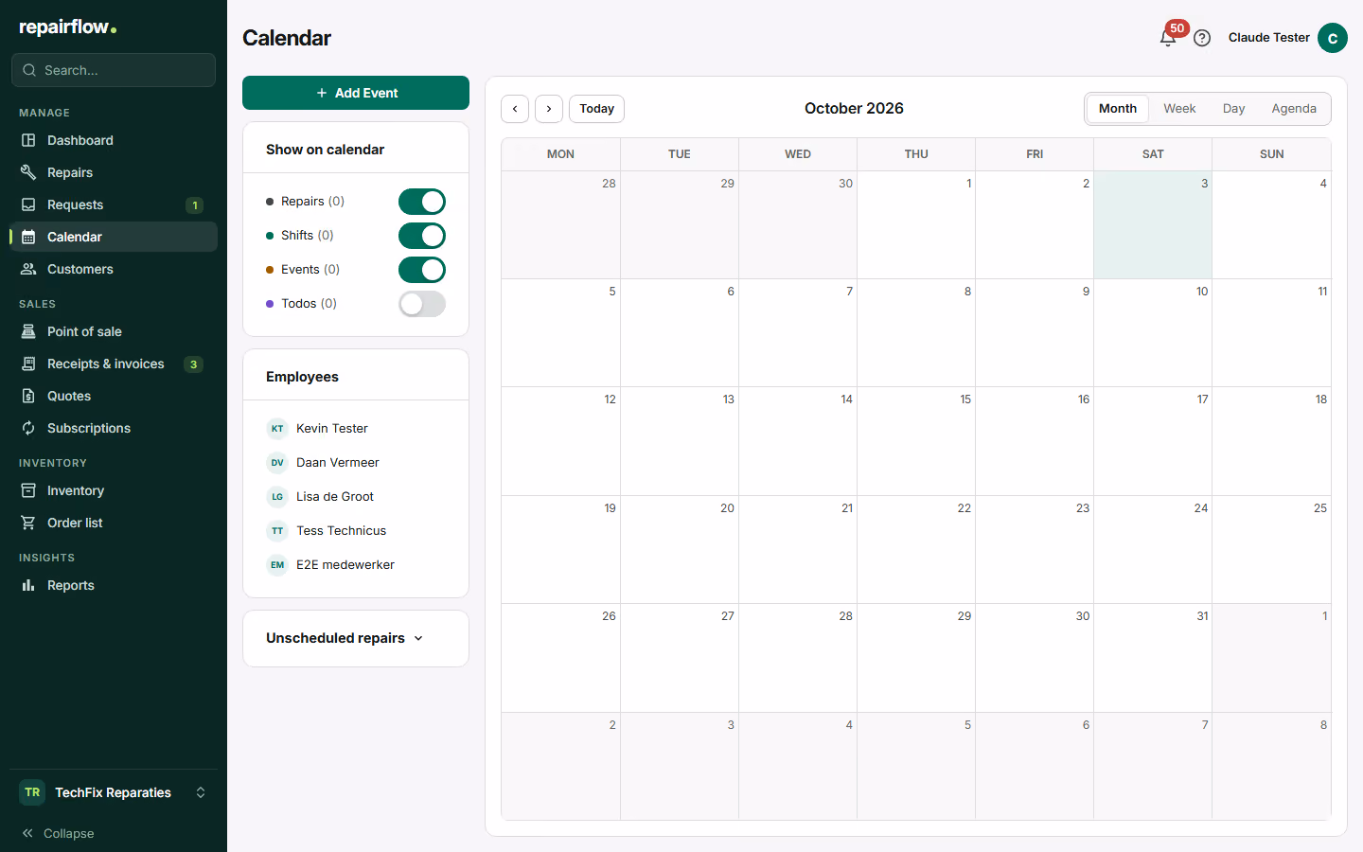The height and width of the screenshot is (852, 1363).
Task: Turn off the Shifts calendar toggle
Action: click(422, 236)
